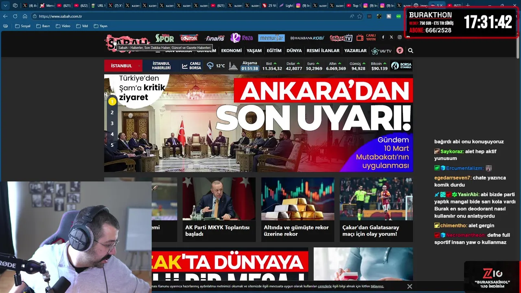Open the Halkbank KOBİ logo link

(307, 38)
